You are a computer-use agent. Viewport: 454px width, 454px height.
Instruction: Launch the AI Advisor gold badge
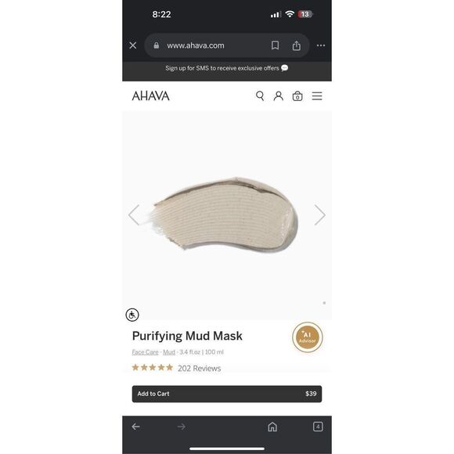pyautogui.click(x=308, y=337)
